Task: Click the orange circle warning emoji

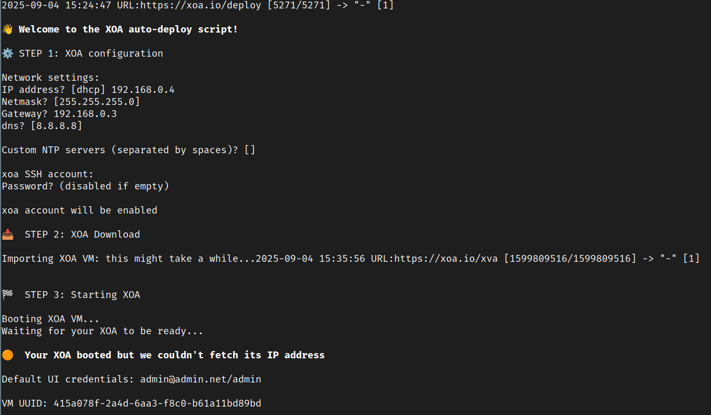Action: tap(7, 355)
